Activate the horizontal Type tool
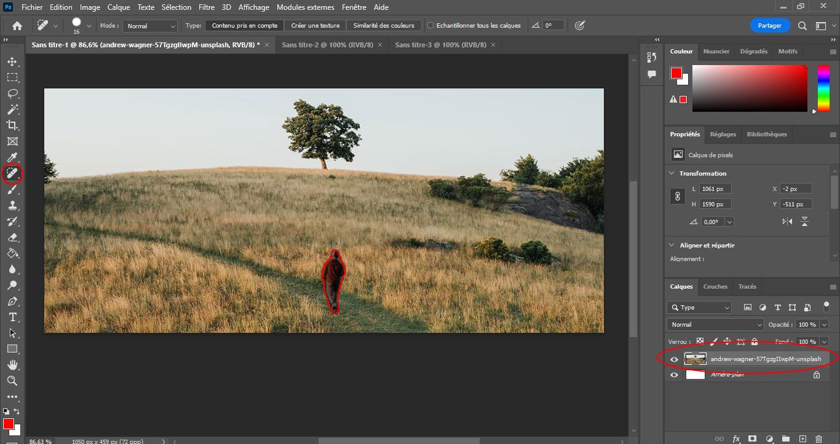 (12, 317)
